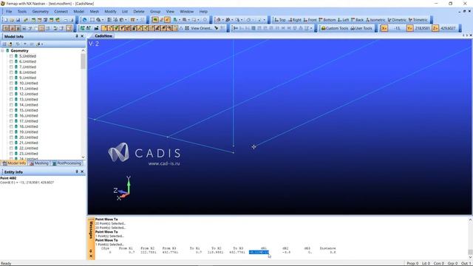Close the Messages pane with X

point(91,256)
